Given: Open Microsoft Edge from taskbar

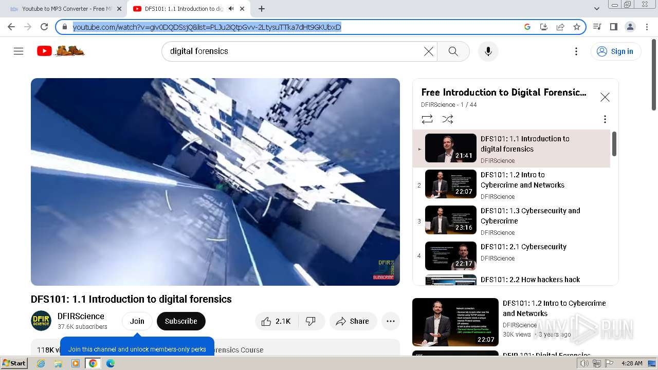Looking at the screenshot, I should click(111, 363).
